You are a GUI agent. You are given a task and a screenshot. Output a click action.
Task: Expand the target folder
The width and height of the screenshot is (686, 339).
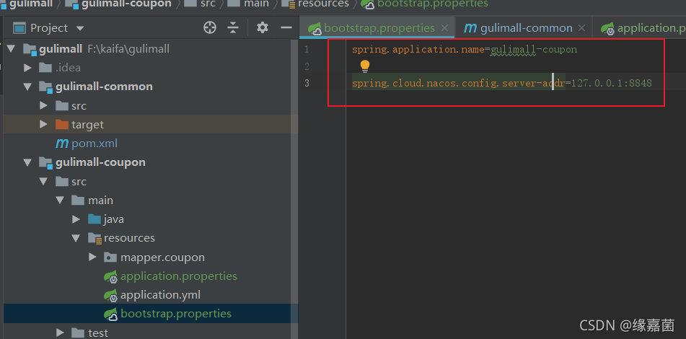click(43, 124)
